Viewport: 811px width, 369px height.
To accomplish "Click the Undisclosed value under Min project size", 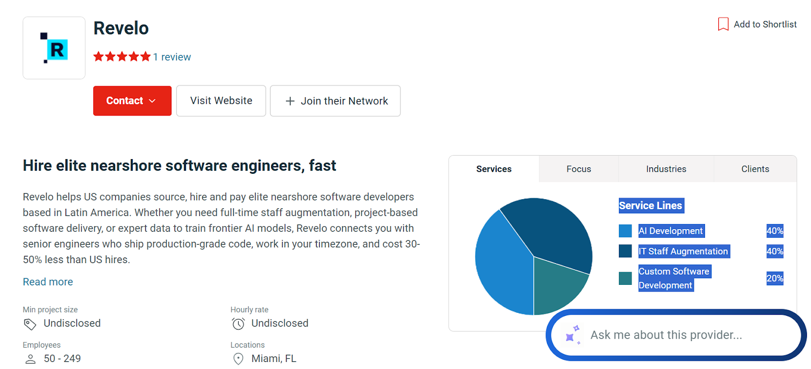I will [72, 323].
